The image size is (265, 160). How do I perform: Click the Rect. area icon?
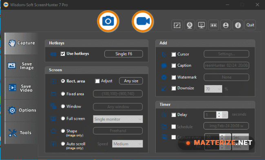pyautogui.click(x=53, y=81)
